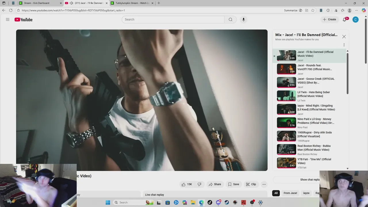This screenshot has height=207, width=368.
Task: Play Jace! Rounds feat. VonOff1700 video
Action: pos(309,69)
